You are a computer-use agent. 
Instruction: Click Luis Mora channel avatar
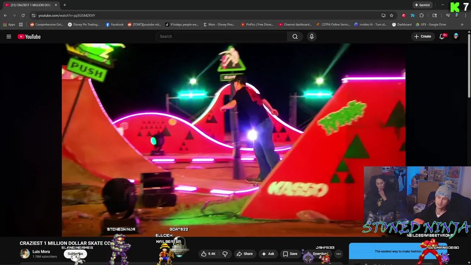25,254
